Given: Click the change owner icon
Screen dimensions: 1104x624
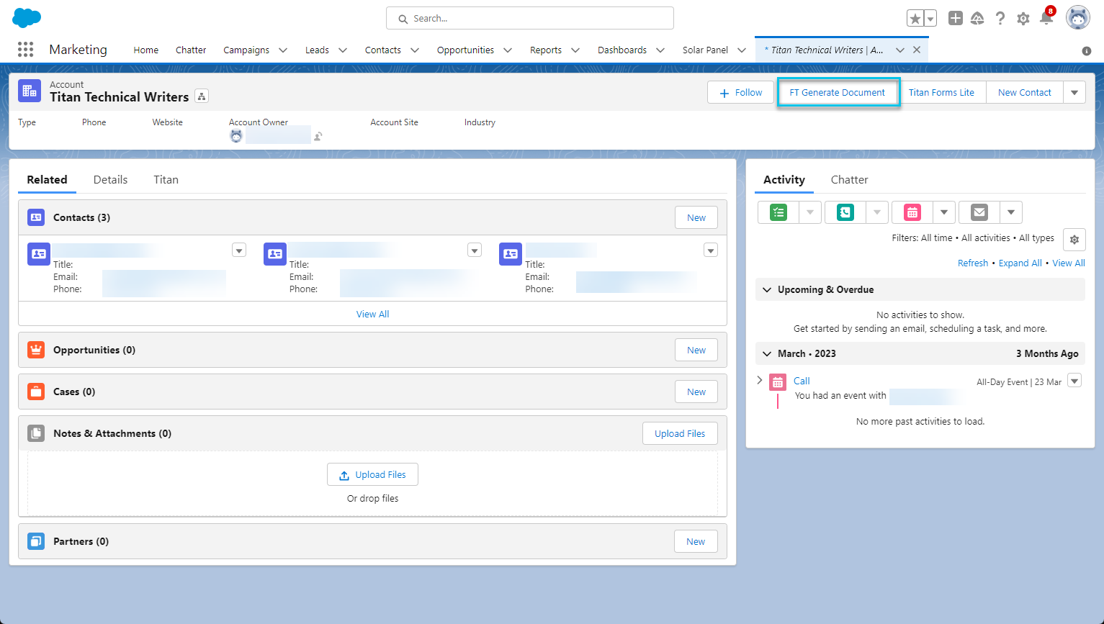Looking at the screenshot, I should pyautogui.click(x=318, y=136).
